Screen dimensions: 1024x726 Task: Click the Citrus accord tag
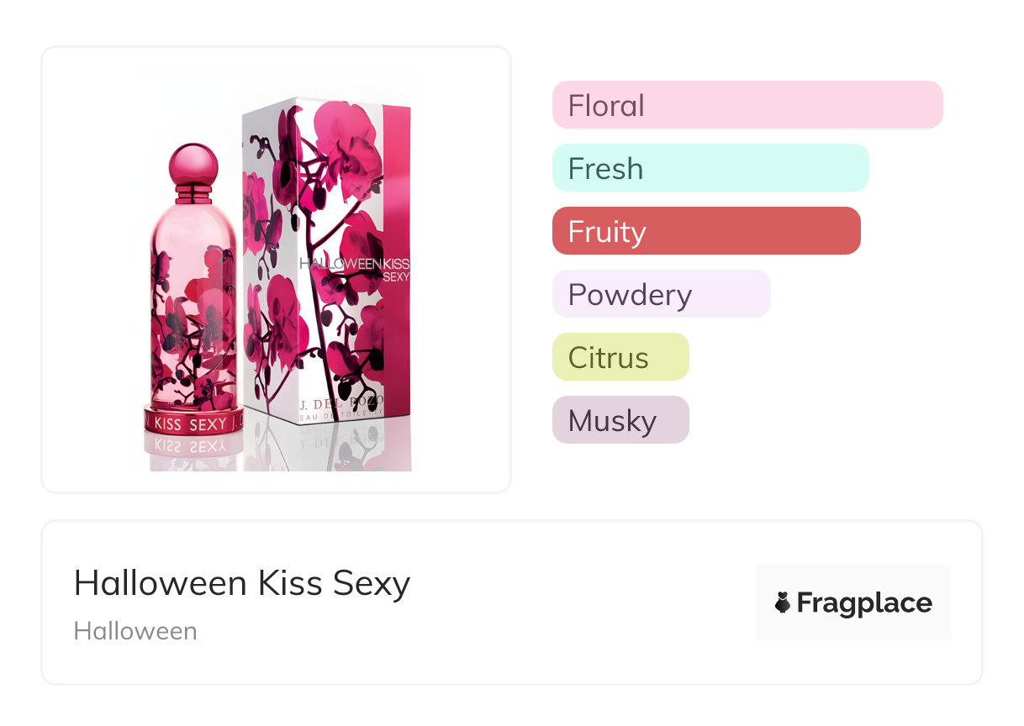coord(620,357)
